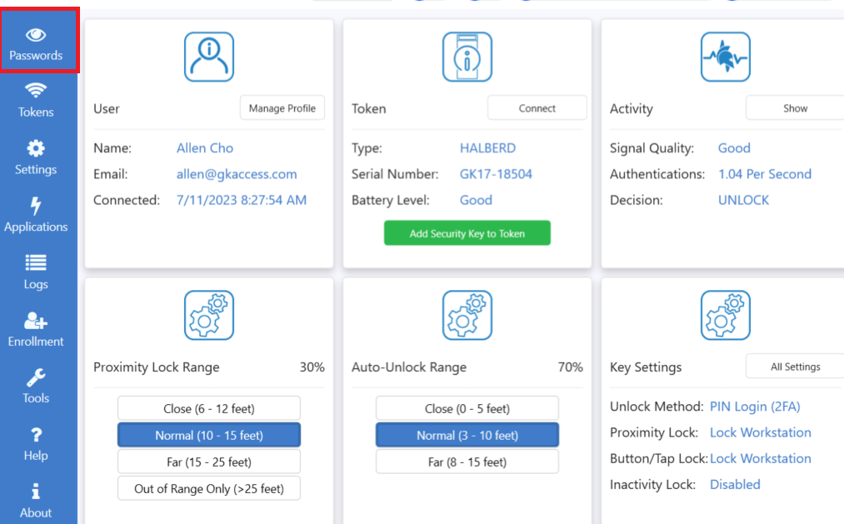Select Far (8 - 15 feet) auto-unlock range

467,462
